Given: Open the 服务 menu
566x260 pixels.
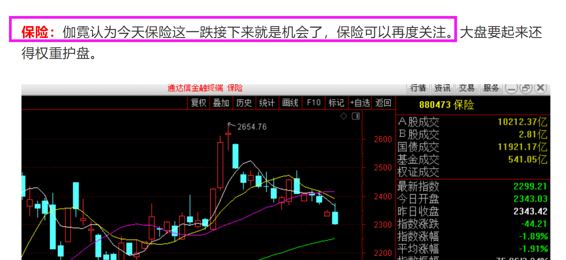Looking at the screenshot, I should [x=491, y=88].
